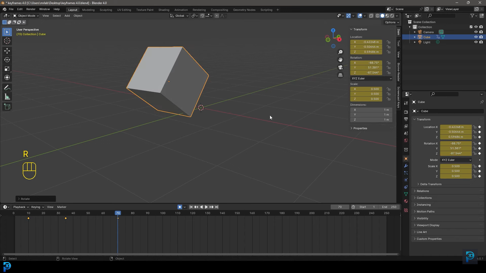The width and height of the screenshot is (486, 273).
Task: Switch to the Sculpting workspace tab
Action: point(106,9)
